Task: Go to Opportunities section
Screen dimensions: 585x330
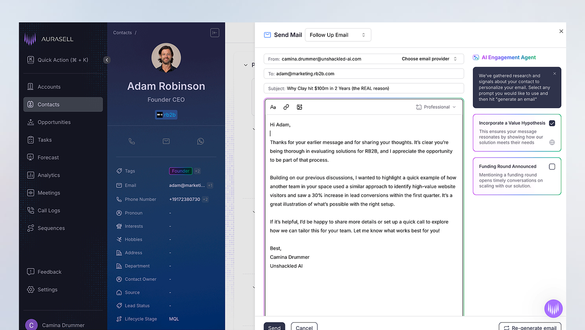Action: [x=63, y=122]
